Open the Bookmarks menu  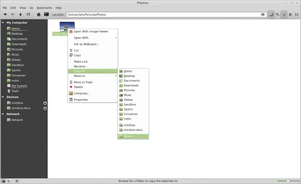[44, 8]
